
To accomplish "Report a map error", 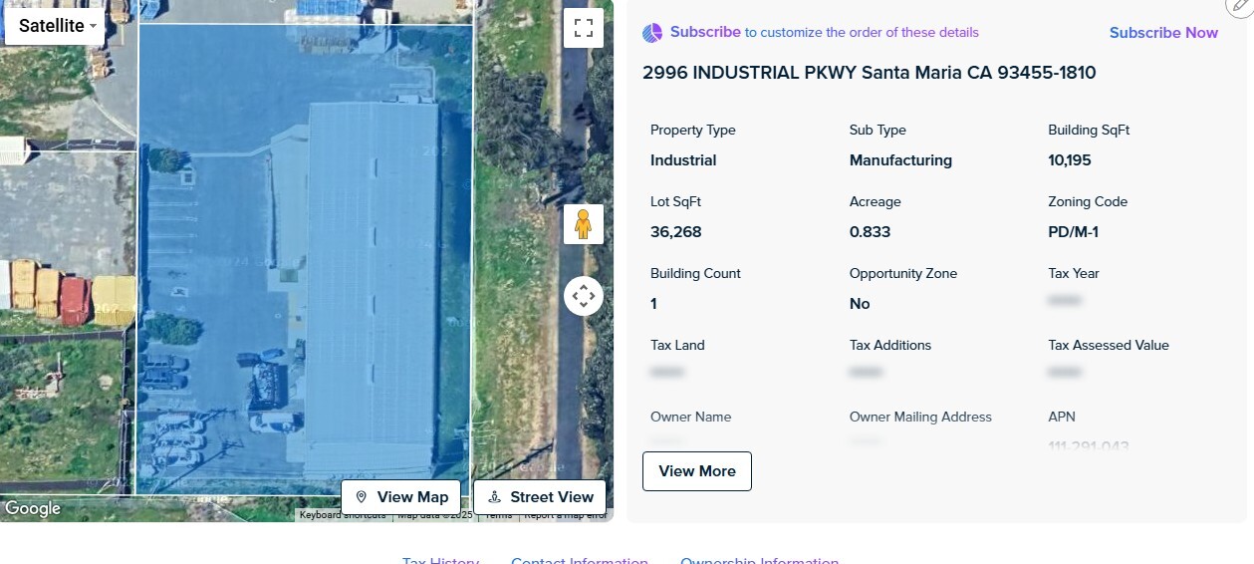I will pos(565,515).
